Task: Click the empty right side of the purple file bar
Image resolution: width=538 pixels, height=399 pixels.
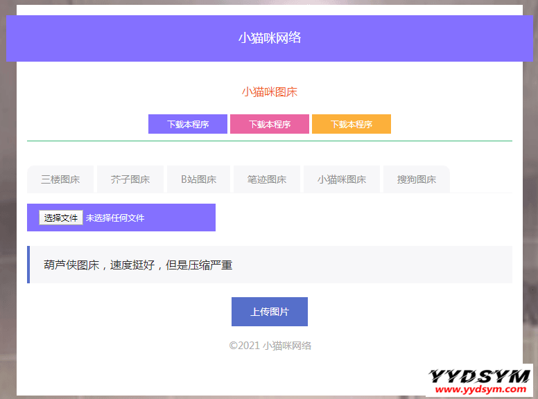Action: click(x=184, y=218)
